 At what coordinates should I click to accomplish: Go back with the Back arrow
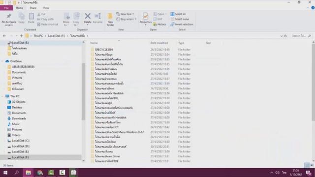pos(4,36)
